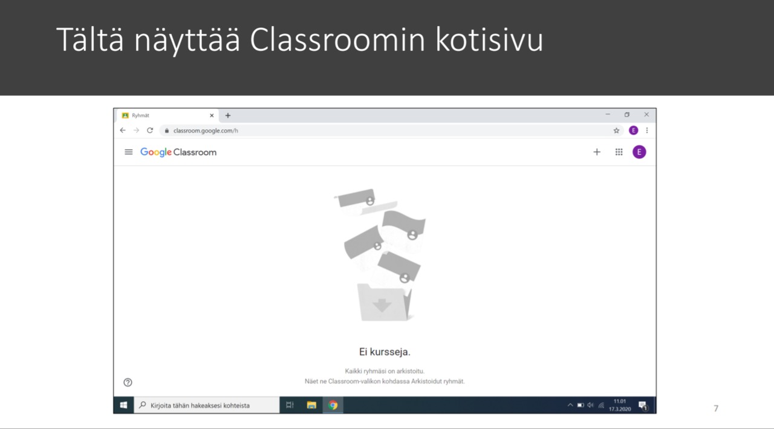This screenshot has height=429, width=774.
Task: Open the Windows Start menu
Action: pyautogui.click(x=123, y=405)
